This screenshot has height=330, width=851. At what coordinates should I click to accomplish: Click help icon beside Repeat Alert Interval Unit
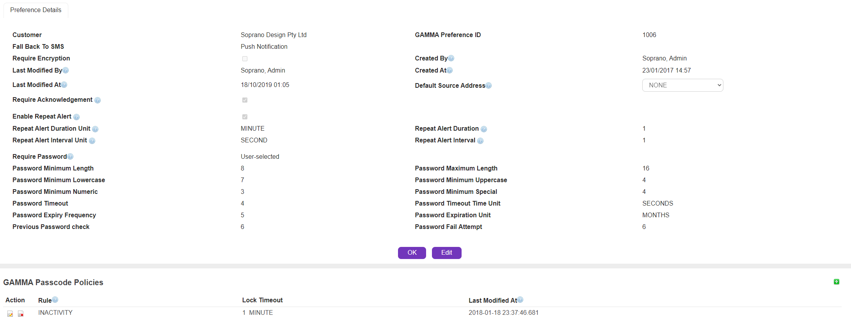tap(92, 141)
